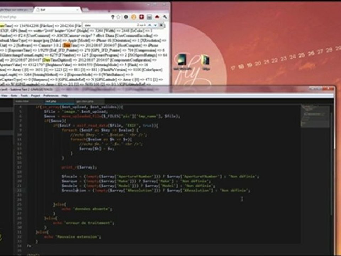The image size is (341, 256).
Task: Click the red square extension icon in Chrome
Action: (142, 17)
